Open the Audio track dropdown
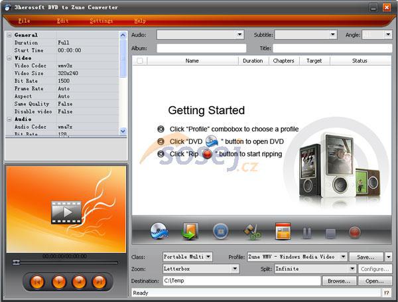 click(239, 35)
